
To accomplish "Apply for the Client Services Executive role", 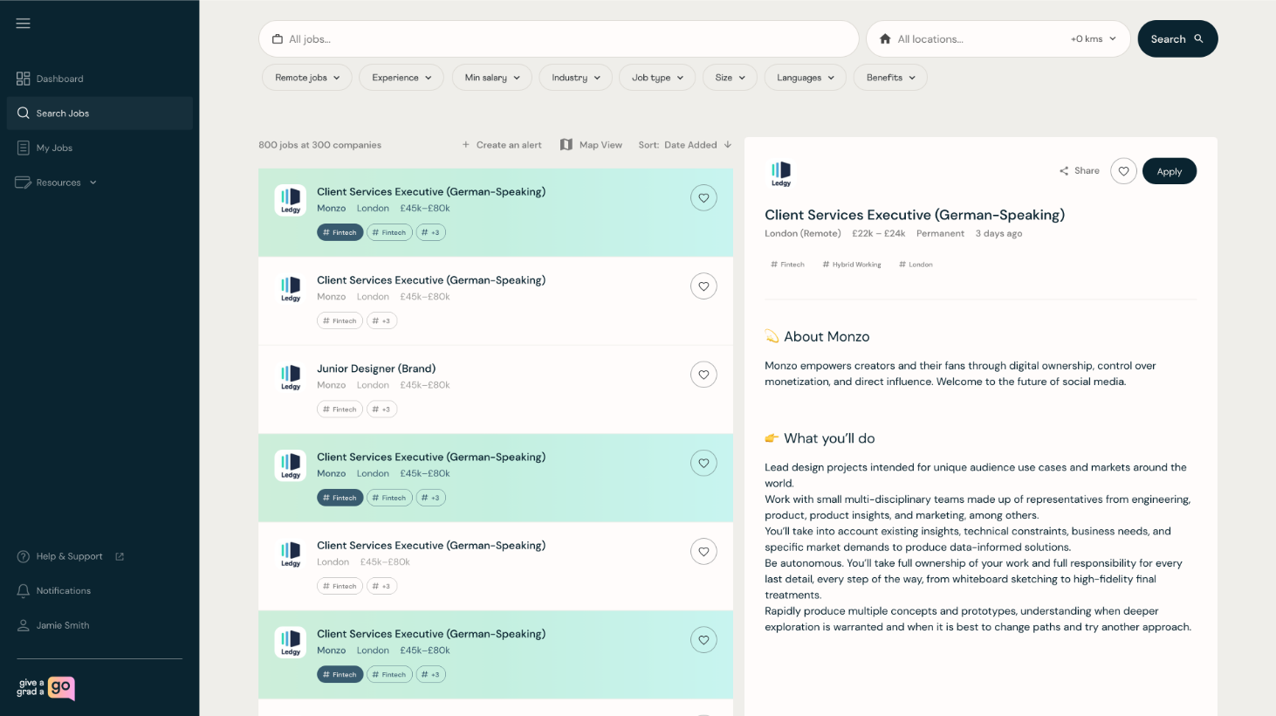I will (x=1170, y=170).
